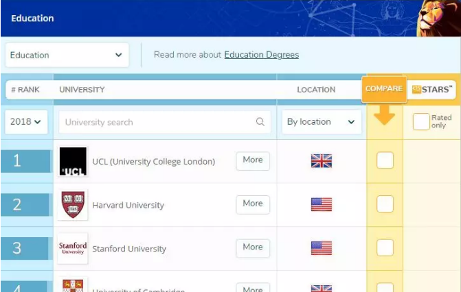Open the Education subject dropdown

[67, 55]
